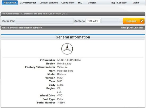
Task: Focus the Enter VIN input field
Action: click(x=45, y=21)
